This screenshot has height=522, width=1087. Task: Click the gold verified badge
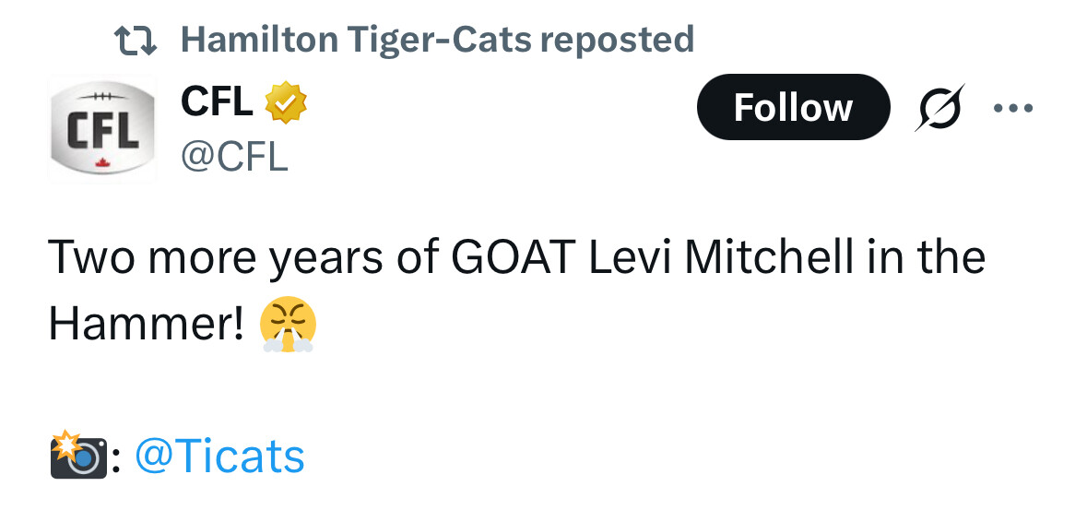click(x=286, y=103)
